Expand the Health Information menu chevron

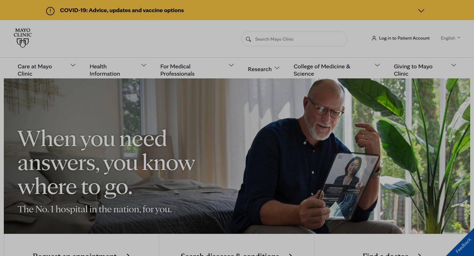(x=144, y=65)
